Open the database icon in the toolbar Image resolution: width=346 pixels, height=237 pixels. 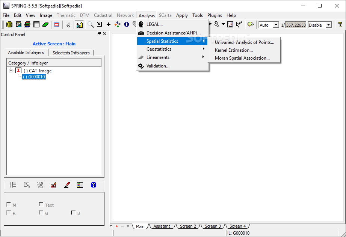click(x=9, y=24)
